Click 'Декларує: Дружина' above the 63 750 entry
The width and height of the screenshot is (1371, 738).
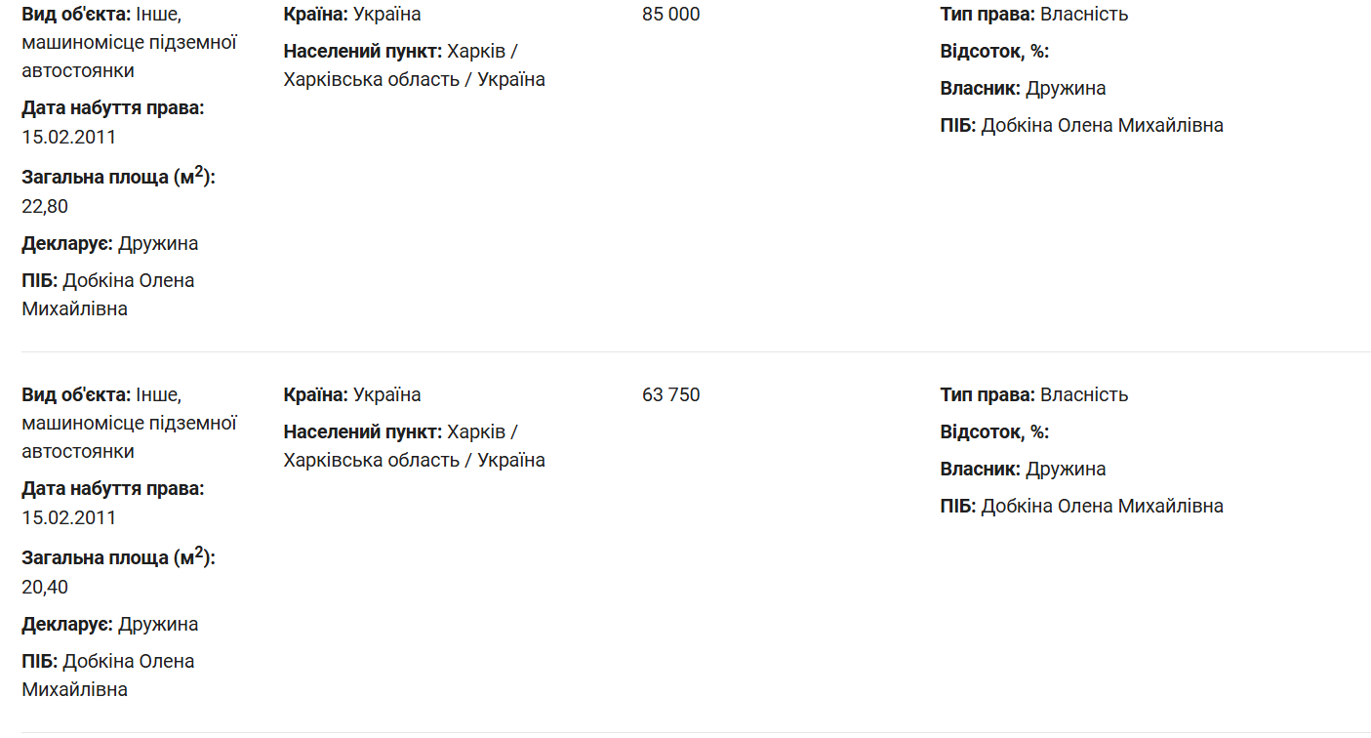110,244
